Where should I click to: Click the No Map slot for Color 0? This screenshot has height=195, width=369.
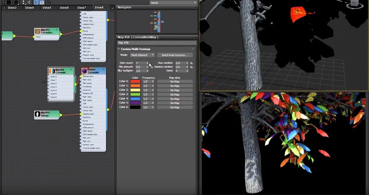coord(175,82)
